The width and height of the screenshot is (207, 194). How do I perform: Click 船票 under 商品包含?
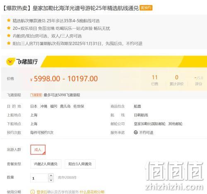pos(137,106)
